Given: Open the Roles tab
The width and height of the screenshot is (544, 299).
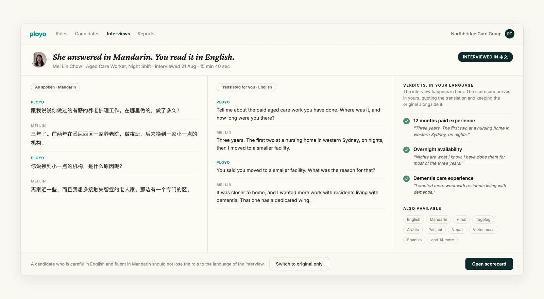Looking at the screenshot, I should (x=62, y=34).
